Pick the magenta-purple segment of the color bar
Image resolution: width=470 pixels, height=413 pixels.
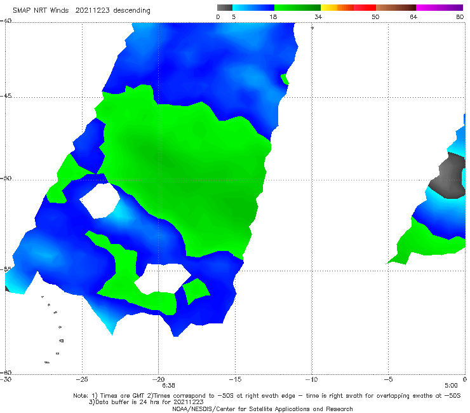[440, 8]
